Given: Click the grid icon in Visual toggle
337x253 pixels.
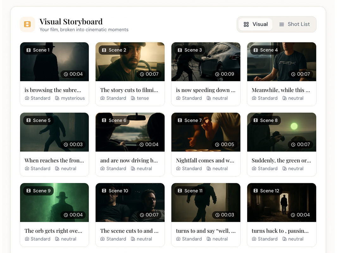Looking at the screenshot, I should tap(246, 24).
